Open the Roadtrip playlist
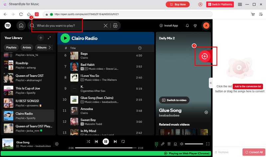266x157 pixels. point(28,65)
